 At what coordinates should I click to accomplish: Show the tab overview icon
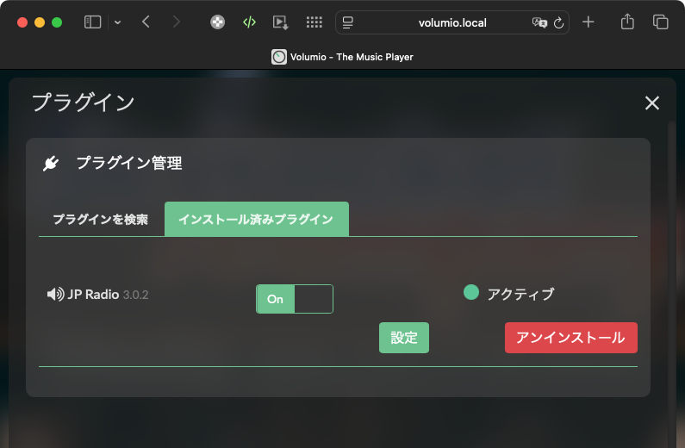661,22
